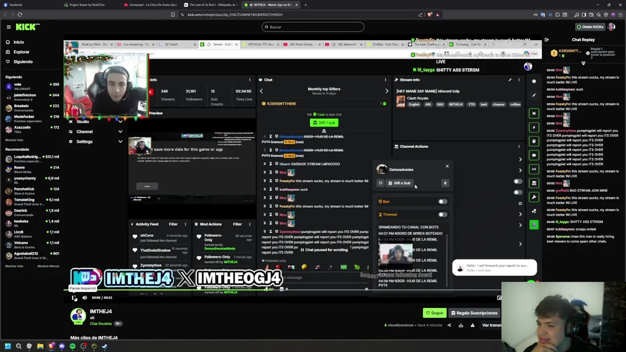Open a new browser tab
The width and height of the screenshot is (626, 352).
click(305, 5)
